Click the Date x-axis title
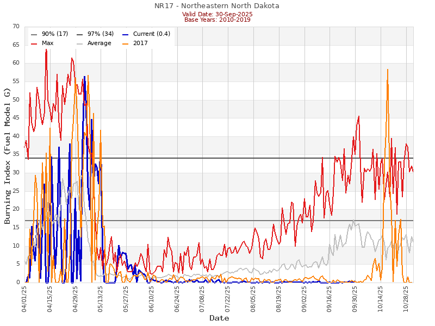This screenshot has height=326, width=435. pyautogui.click(x=219, y=318)
